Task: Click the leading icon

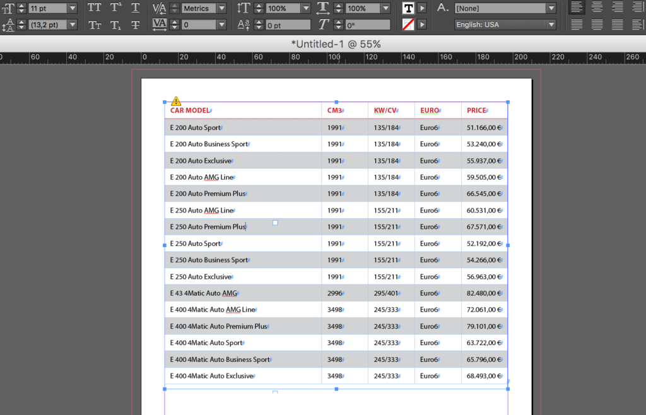Action: coord(9,25)
